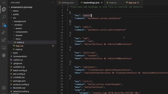
Task: Click the braces icon on settings.json tab
Action: 60,3
